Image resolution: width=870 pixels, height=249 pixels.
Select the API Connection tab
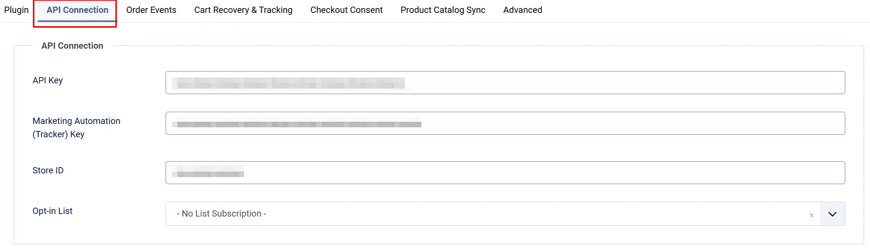[x=77, y=10]
